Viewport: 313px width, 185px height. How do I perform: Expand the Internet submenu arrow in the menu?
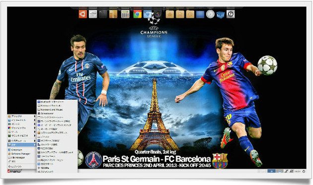(35, 120)
